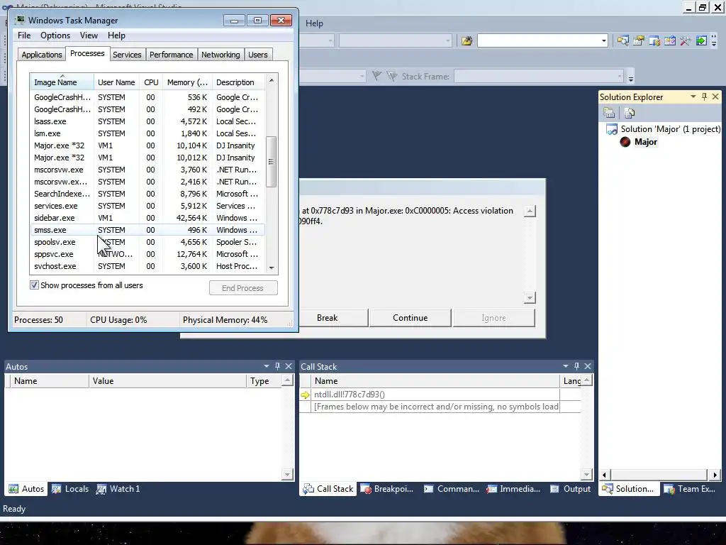Click the End Process button
This screenshot has width=726, height=545.
(x=243, y=288)
